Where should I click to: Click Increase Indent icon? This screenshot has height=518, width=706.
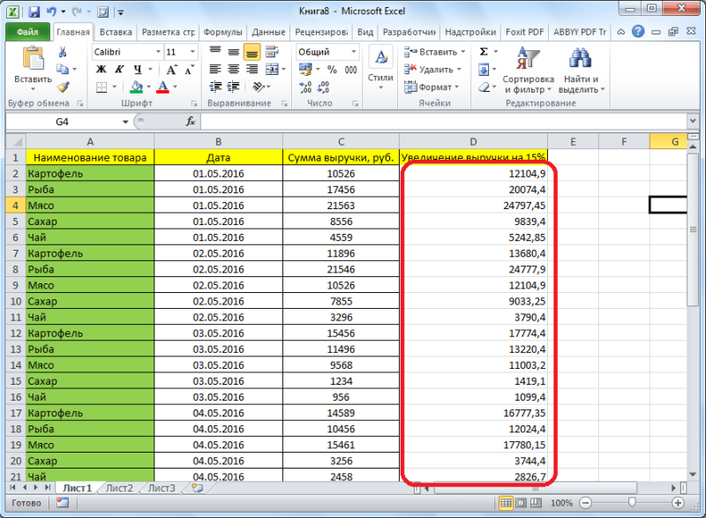click(233, 86)
